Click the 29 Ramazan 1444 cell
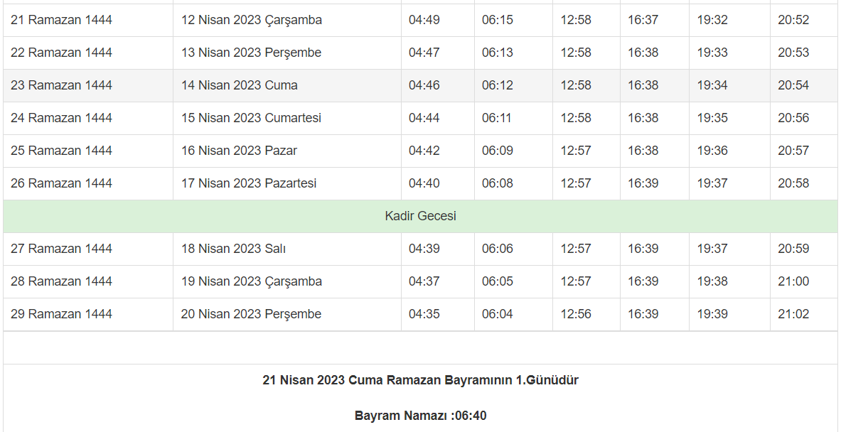Viewport: 841px width, 432px height. coord(61,314)
